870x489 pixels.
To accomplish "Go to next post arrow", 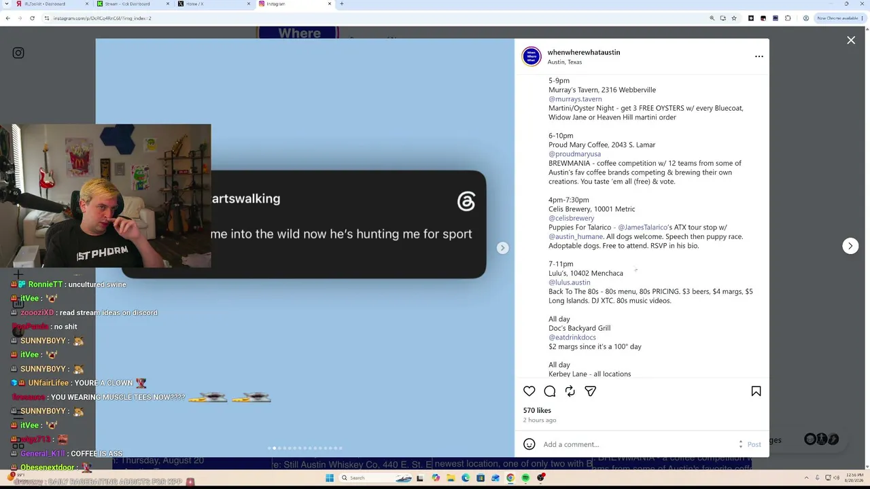I will pos(850,246).
